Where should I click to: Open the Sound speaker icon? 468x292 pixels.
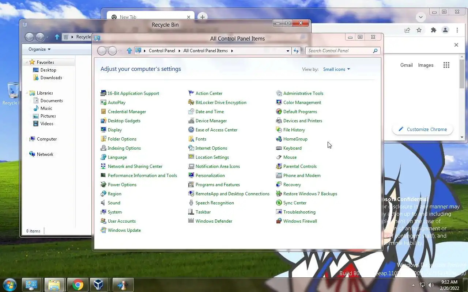(103, 203)
